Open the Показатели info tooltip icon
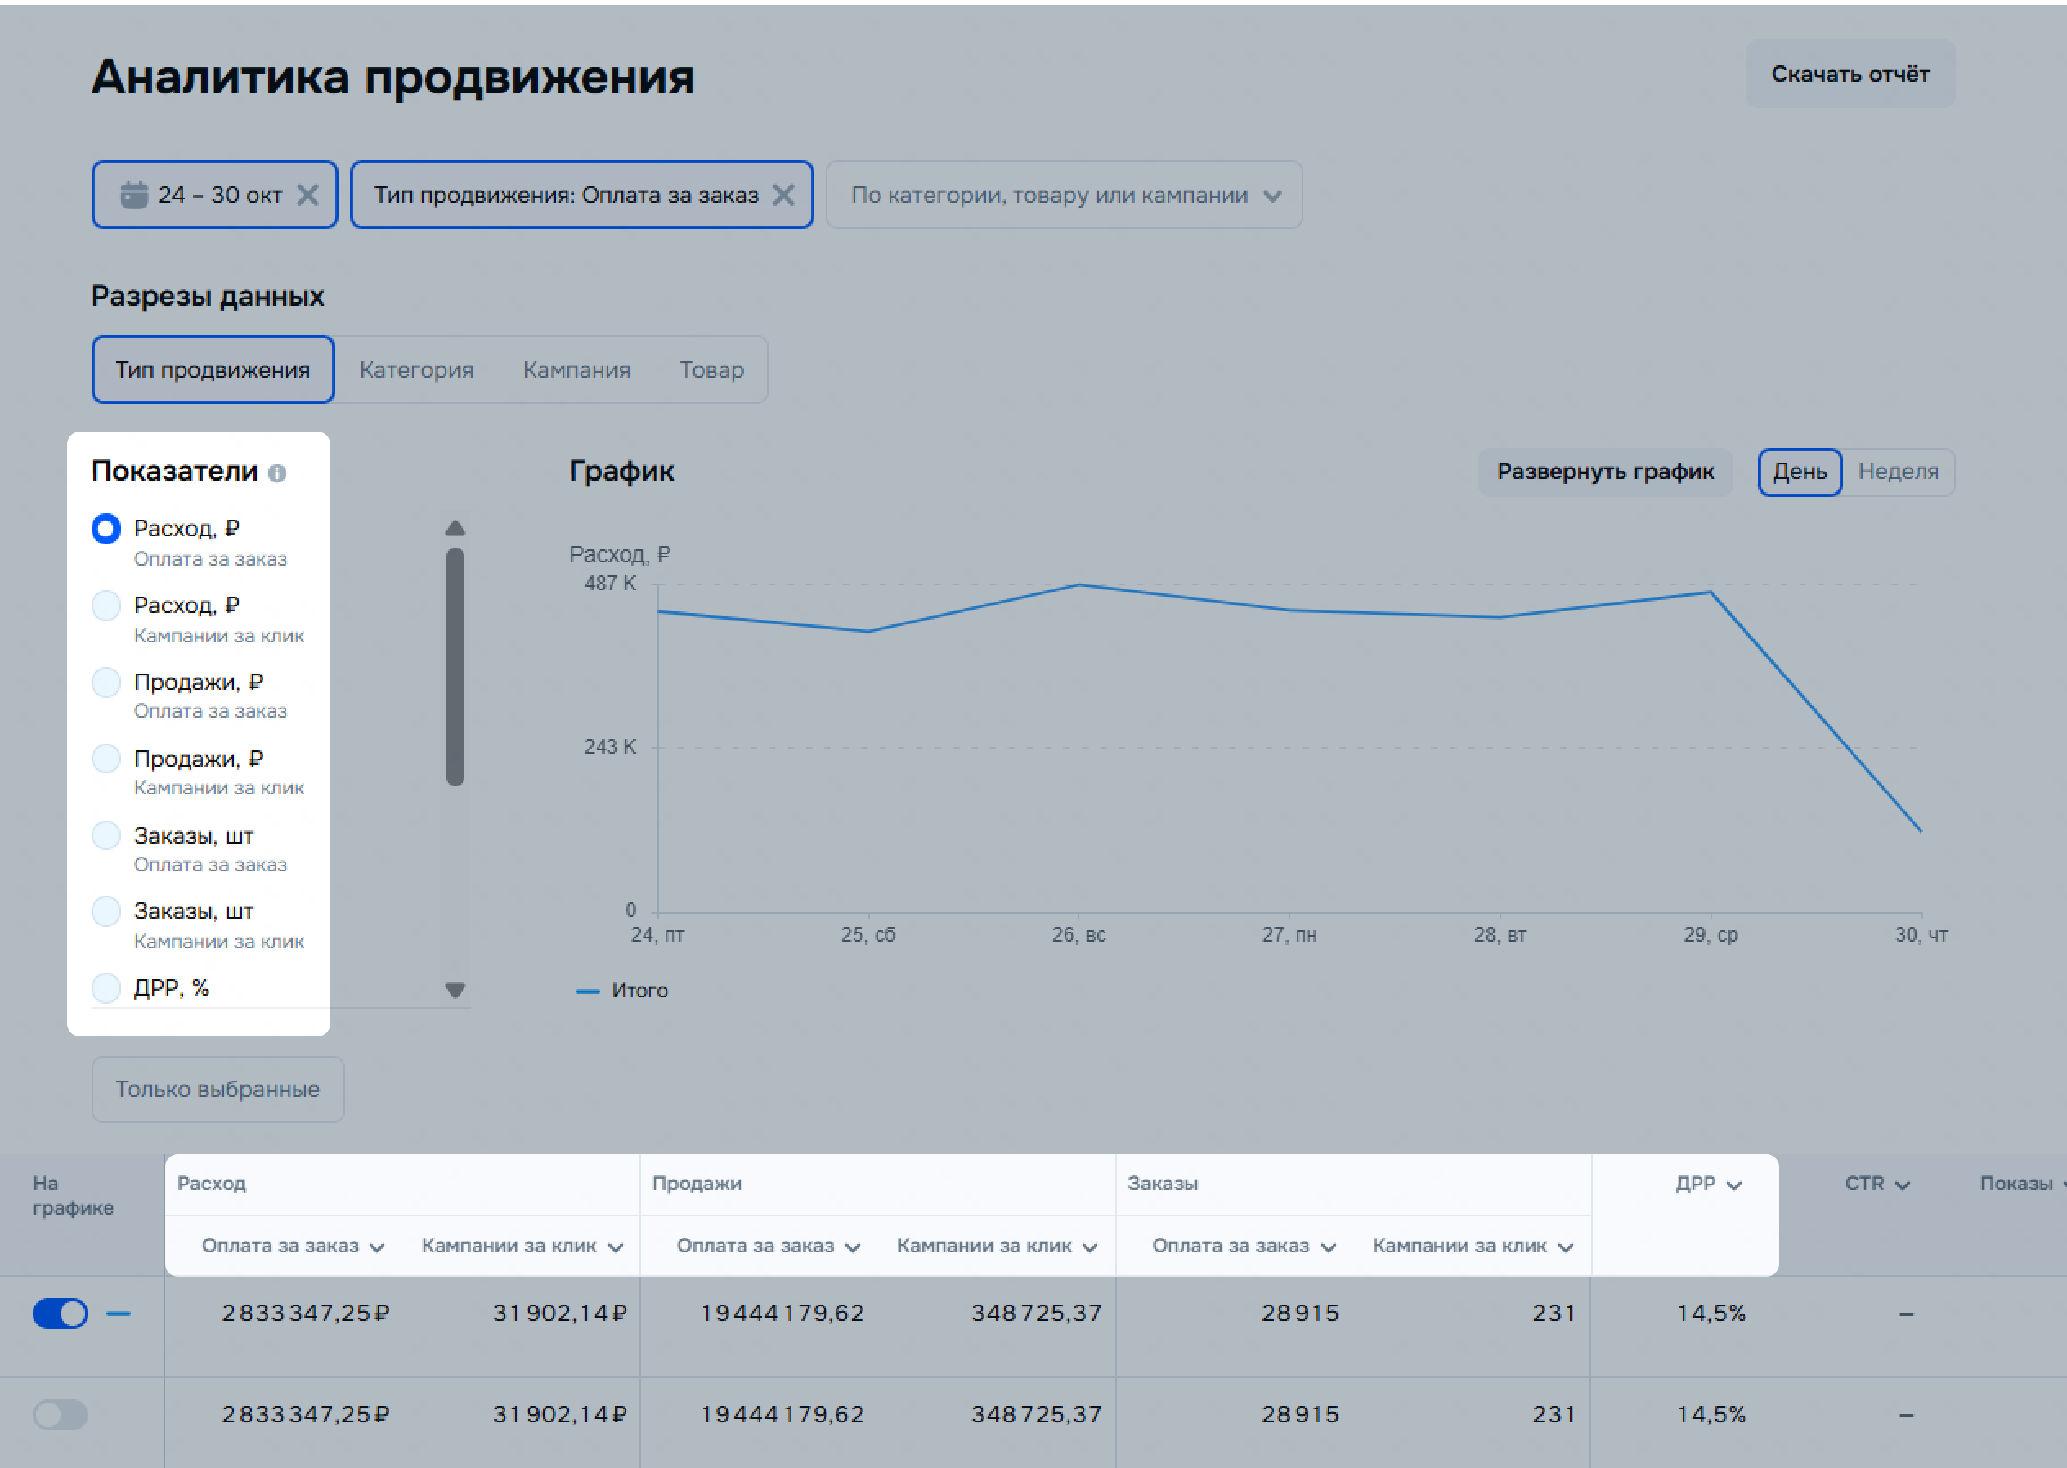 pos(277,472)
